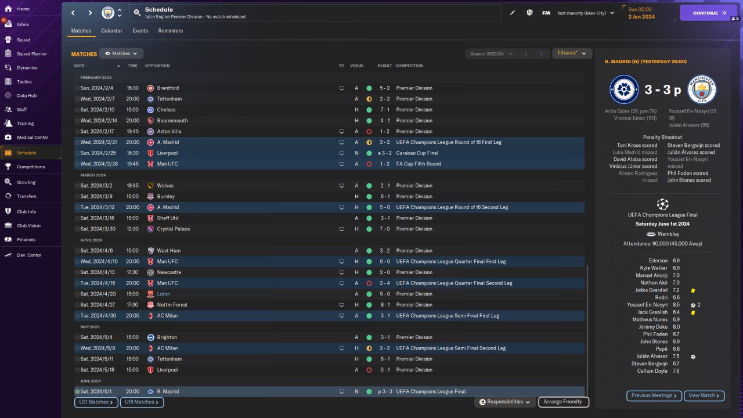Screen dimensions: 743x418
Task: Sort by the Opposition column header
Action: click(157, 66)
